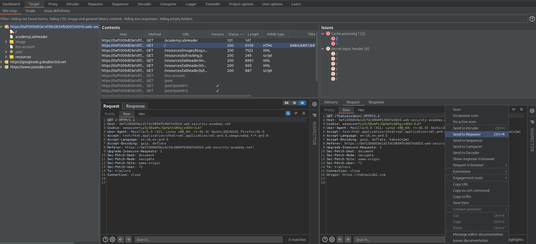The image size is (536, 244).
Task: Select last Secret input header issue entry
Action: (x=335, y=79)
